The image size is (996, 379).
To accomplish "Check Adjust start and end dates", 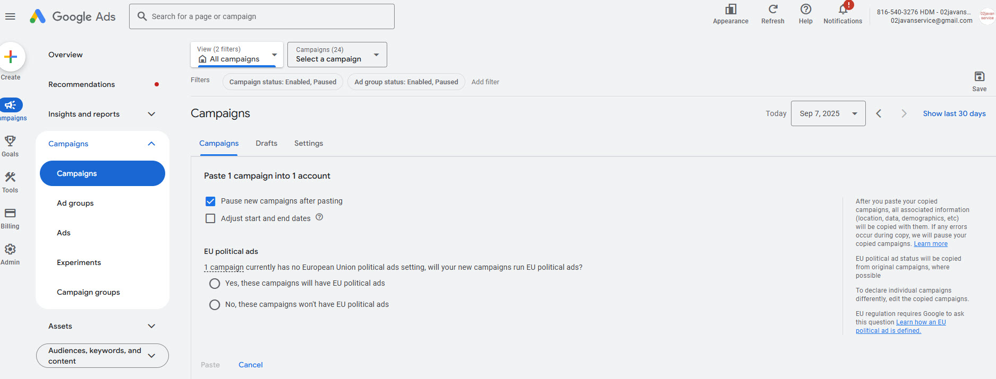I will (210, 218).
